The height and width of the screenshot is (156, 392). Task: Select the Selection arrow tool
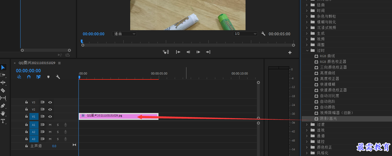point(3,67)
